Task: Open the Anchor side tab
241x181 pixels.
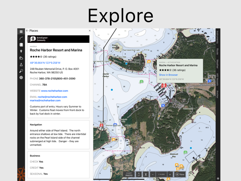Action: pyautogui.click(x=217, y=94)
